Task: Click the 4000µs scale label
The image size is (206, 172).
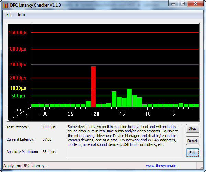Action: [18, 65]
